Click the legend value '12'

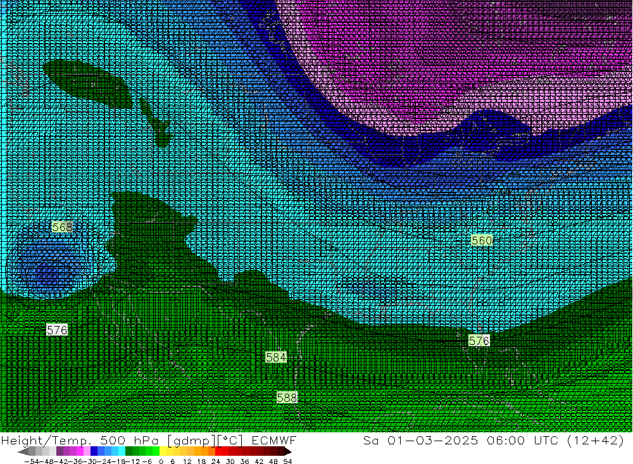click(x=187, y=461)
